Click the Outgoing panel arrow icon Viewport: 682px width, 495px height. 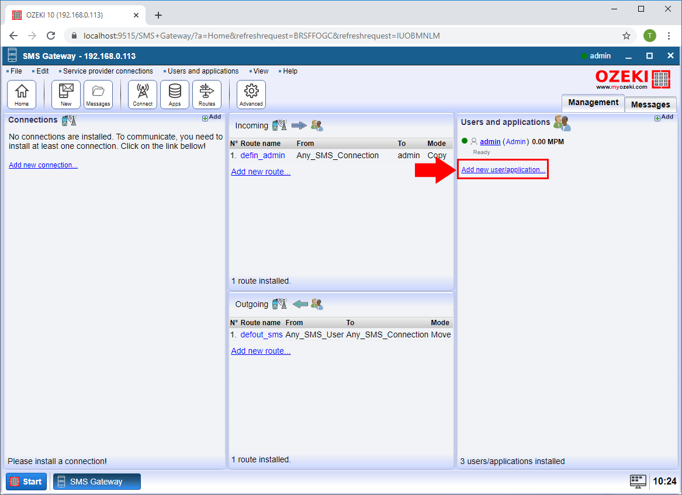pyautogui.click(x=300, y=304)
